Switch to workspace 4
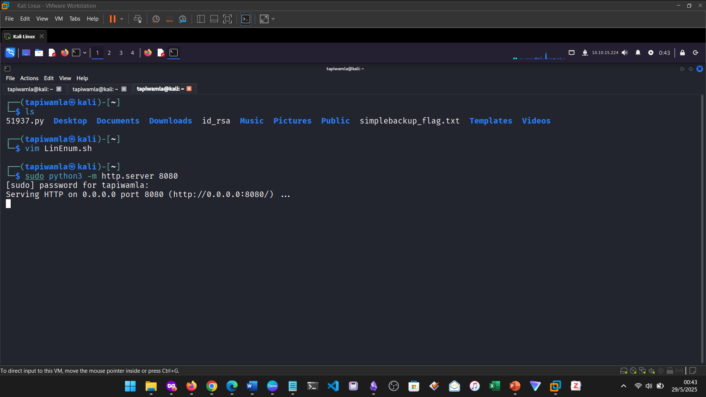This screenshot has width=706, height=397. tap(133, 53)
